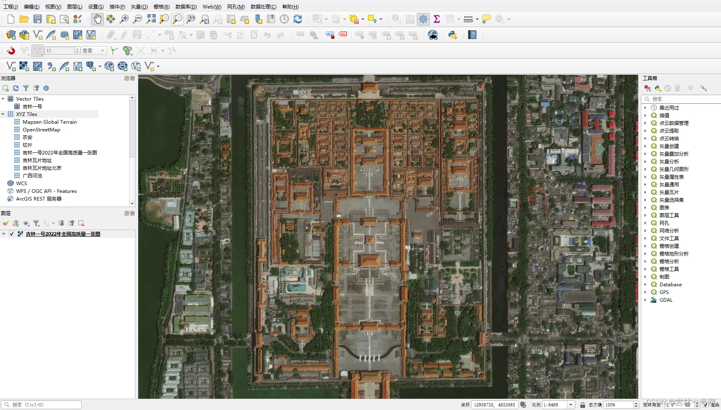Open the toolbox history clock icon
The image size is (721, 410).
pos(668,88)
